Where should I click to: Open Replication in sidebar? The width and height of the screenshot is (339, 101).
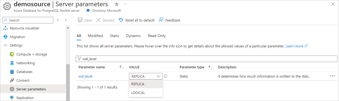click(25, 98)
